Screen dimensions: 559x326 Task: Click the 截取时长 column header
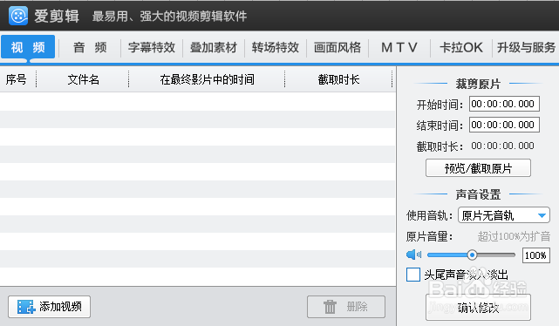click(338, 79)
